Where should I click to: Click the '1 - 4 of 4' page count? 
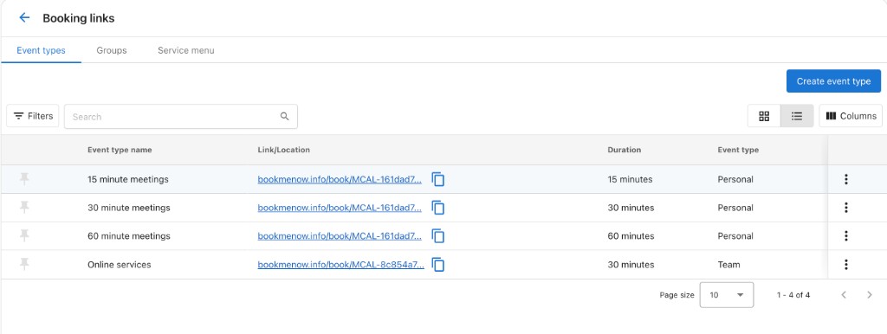tap(793, 294)
